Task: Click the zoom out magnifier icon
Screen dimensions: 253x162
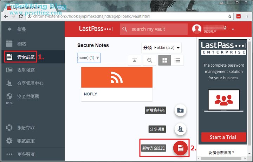Action: point(149,60)
